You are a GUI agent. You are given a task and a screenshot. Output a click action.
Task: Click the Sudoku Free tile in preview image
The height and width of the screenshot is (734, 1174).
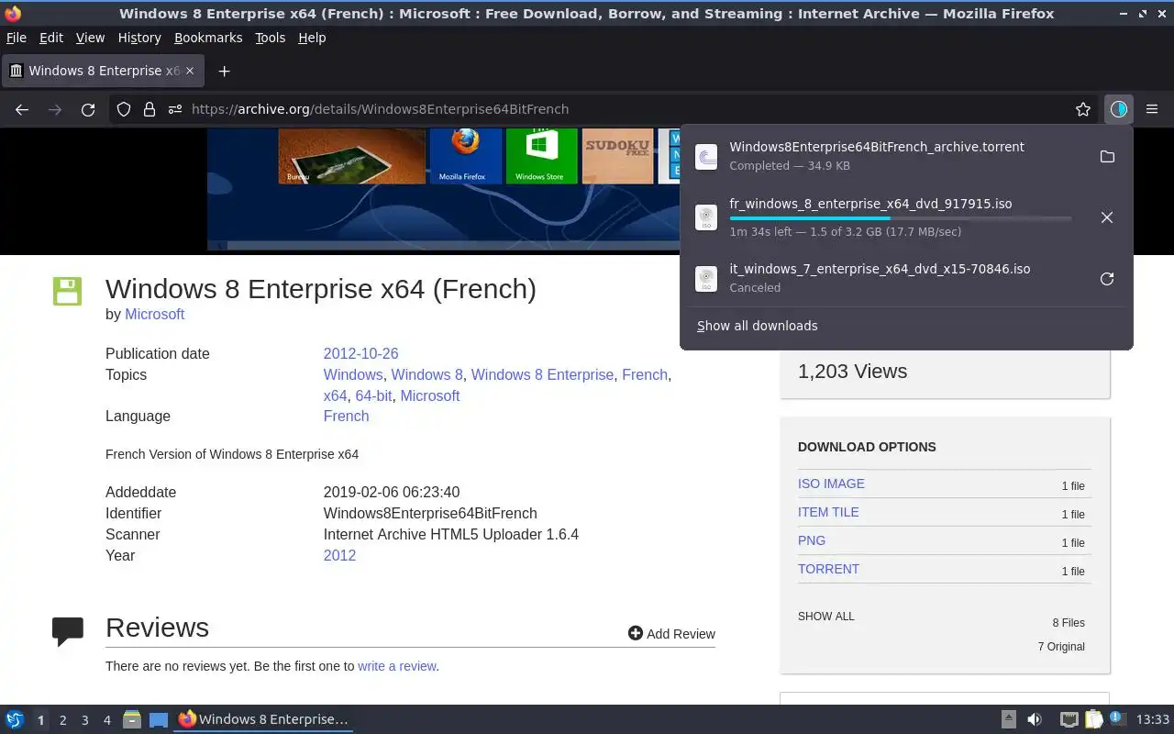click(x=617, y=155)
